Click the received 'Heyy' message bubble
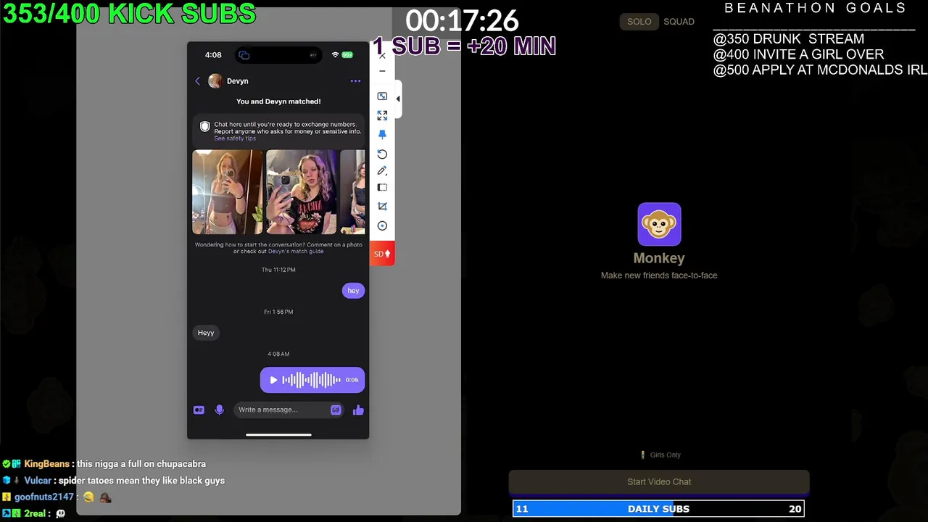Screen dimensions: 928x522 pos(206,333)
